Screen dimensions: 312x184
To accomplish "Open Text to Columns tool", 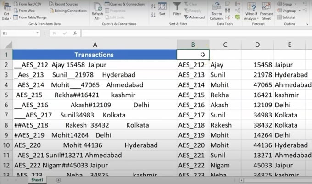I will tap(217, 11).
